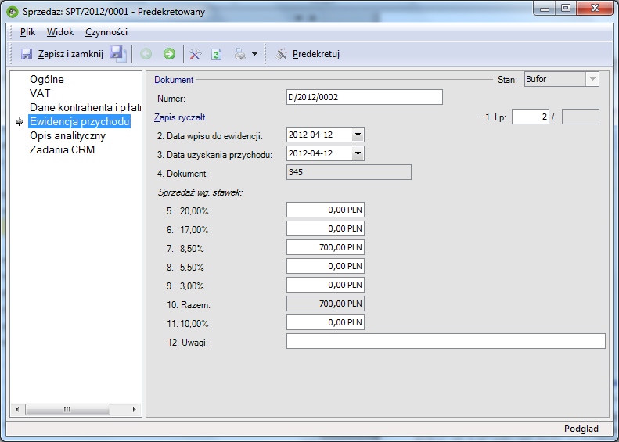Click the printer icon in toolbar
The height and width of the screenshot is (442, 619).
click(x=240, y=54)
